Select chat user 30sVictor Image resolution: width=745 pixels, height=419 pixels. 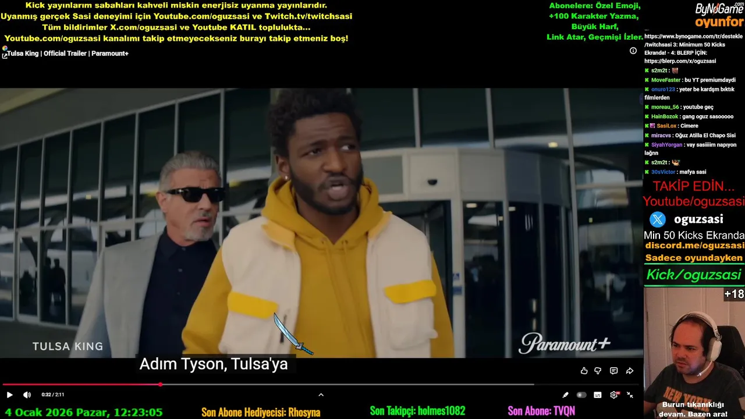click(664, 172)
